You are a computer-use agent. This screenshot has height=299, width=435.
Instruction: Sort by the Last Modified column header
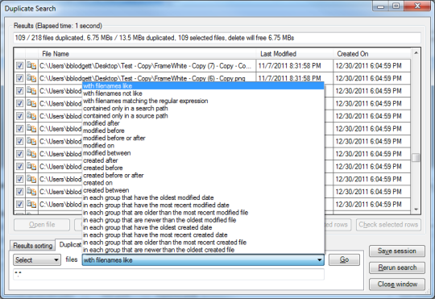pos(295,54)
